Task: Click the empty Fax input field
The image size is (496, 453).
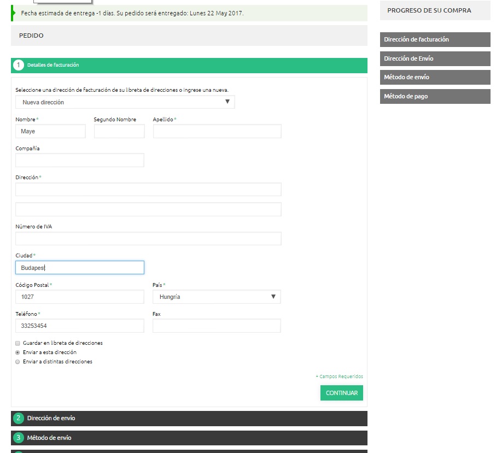Action: click(x=217, y=326)
